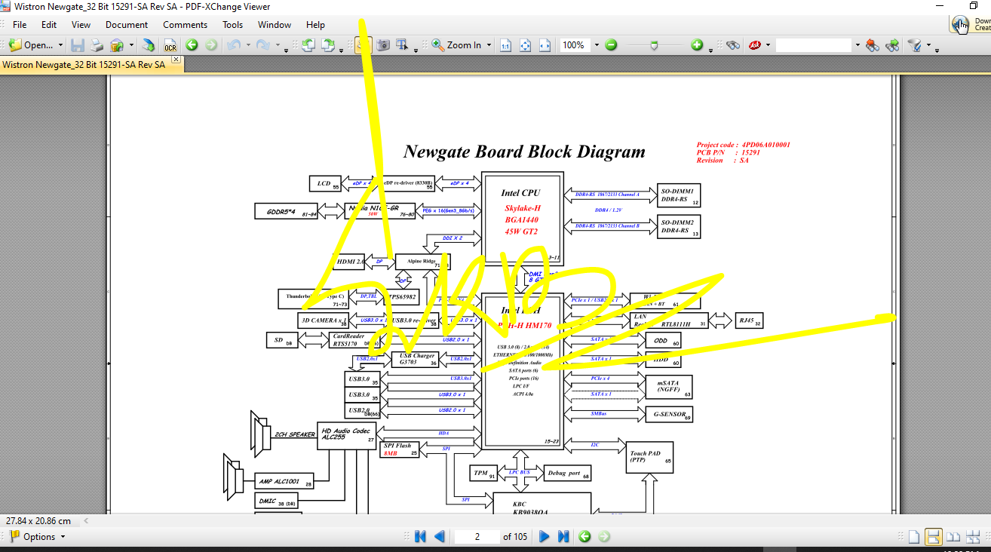The height and width of the screenshot is (552, 991).
Task: Open search filter options funnel icon
Action: point(914,45)
